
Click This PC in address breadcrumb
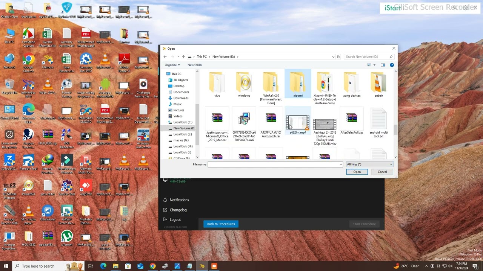click(202, 57)
